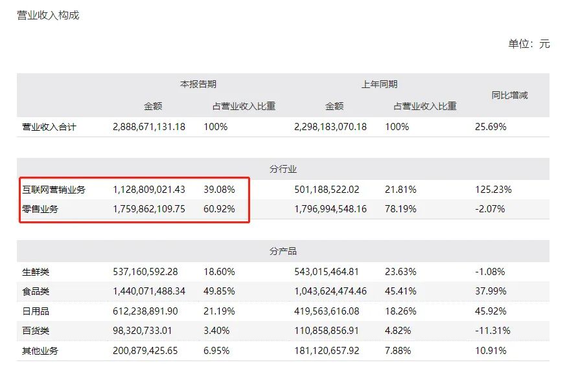Click the 125.23% growth value
The height and width of the screenshot is (376, 567).
click(x=493, y=190)
